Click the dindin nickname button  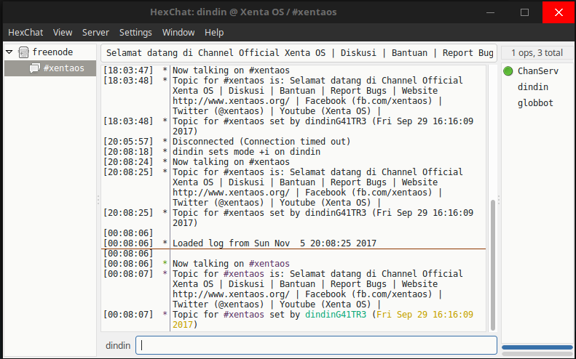coord(118,345)
